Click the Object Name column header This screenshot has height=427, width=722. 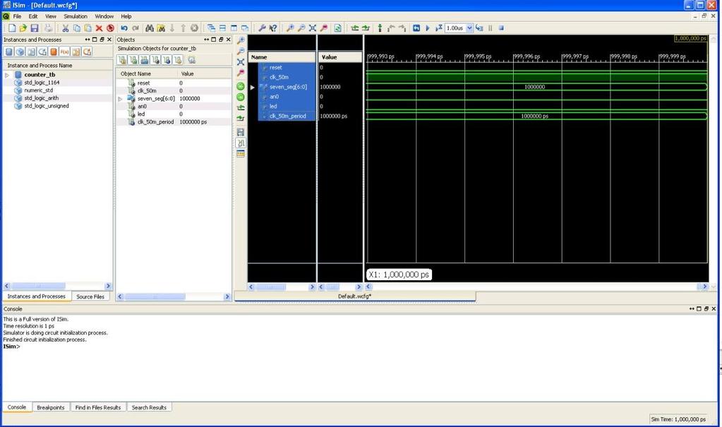147,73
